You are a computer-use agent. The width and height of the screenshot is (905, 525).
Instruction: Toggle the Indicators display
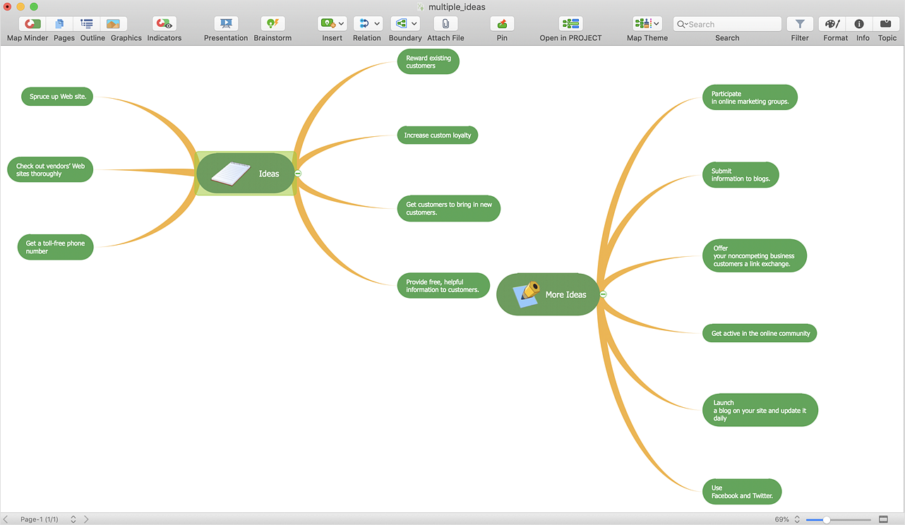tap(164, 24)
